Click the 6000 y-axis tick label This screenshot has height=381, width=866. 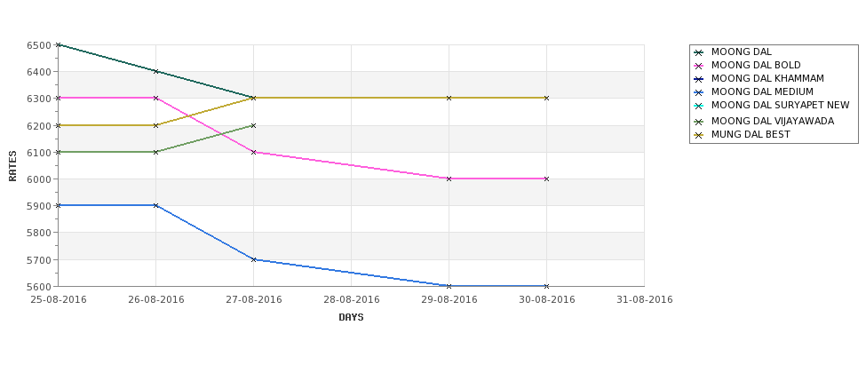click(x=39, y=179)
